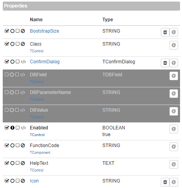Open the ConfirmDialog property link
The height and width of the screenshot is (188, 182).
point(45,62)
